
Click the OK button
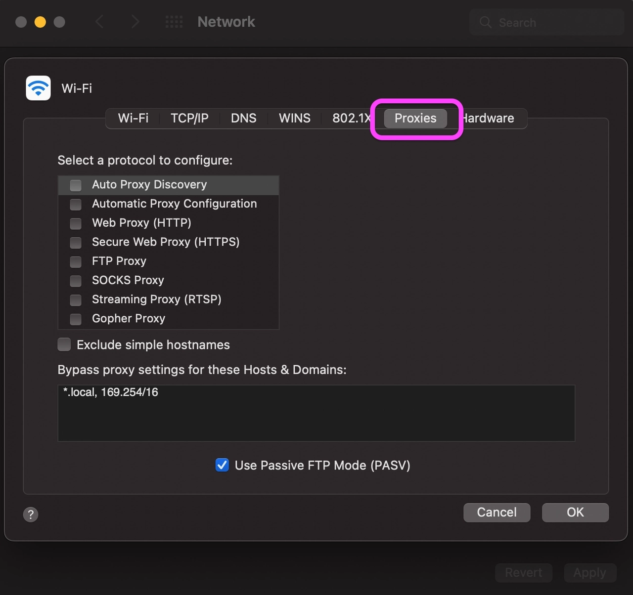[575, 512]
